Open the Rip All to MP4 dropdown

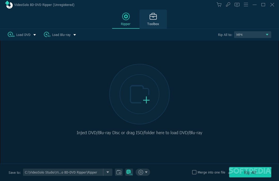[x=252, y=35]
